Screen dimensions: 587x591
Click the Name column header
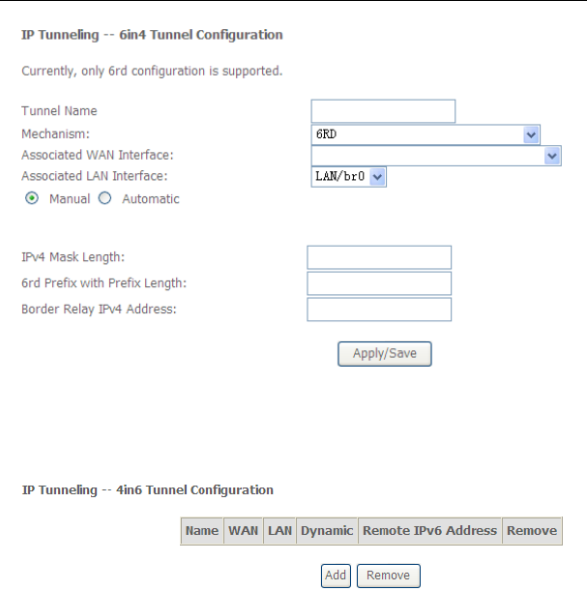point(202,531)
